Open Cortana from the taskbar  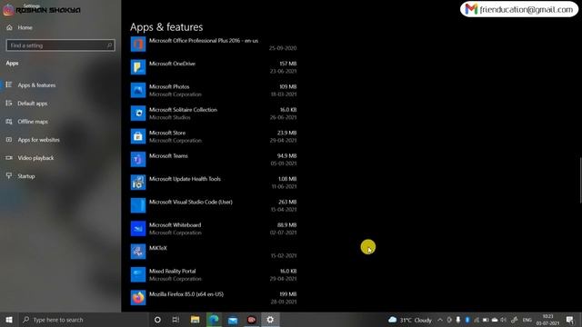pyautogui.click(x=157, y=320)
